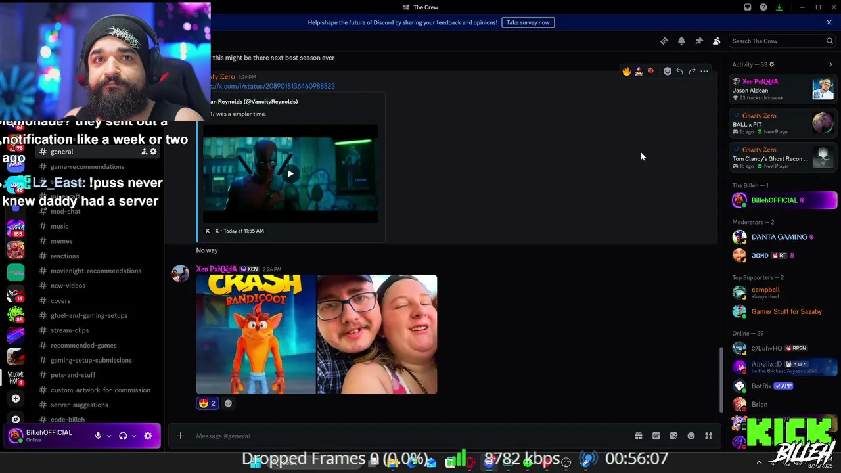Open DANTA GAMING member entry

coord(784,237)
